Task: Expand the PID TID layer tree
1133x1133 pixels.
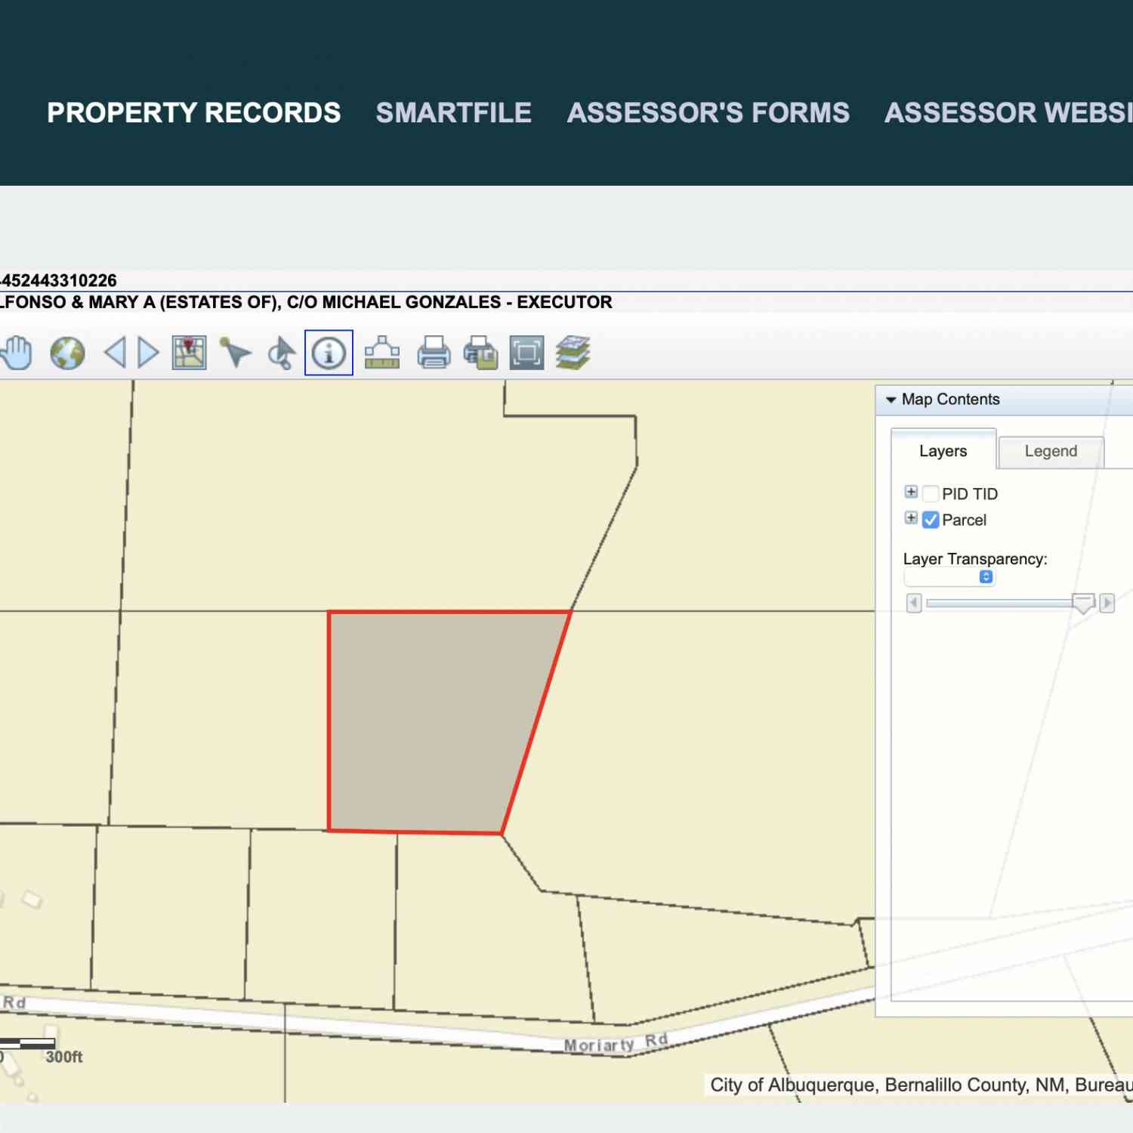Action: click(x=911, y=492)
